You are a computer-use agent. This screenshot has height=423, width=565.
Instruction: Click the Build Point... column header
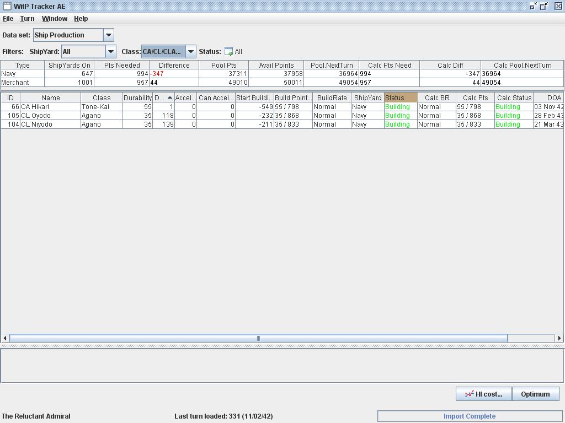click(x=294, y=97)
